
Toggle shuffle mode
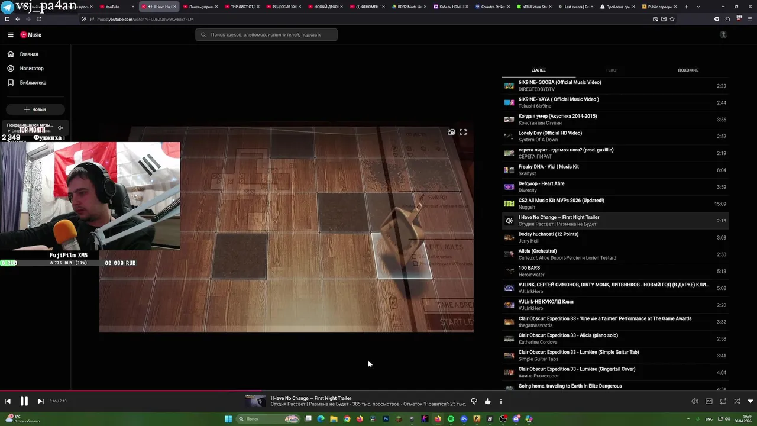pos(737,401)
